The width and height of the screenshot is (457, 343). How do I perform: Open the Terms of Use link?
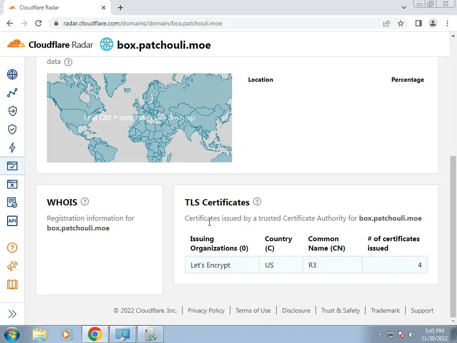point(253,310)
